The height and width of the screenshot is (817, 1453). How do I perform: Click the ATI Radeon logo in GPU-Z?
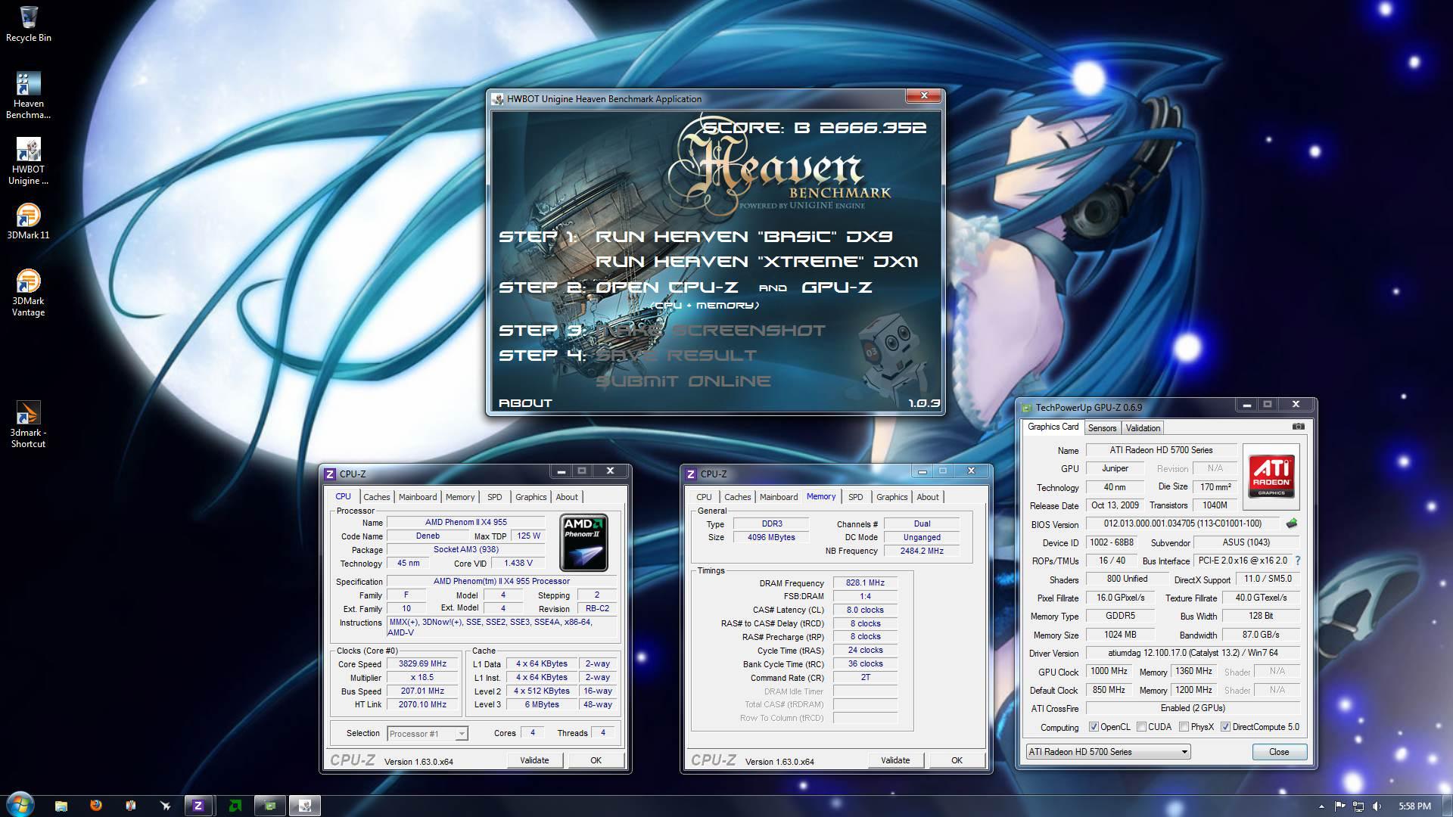click(x=1271, y=477)
